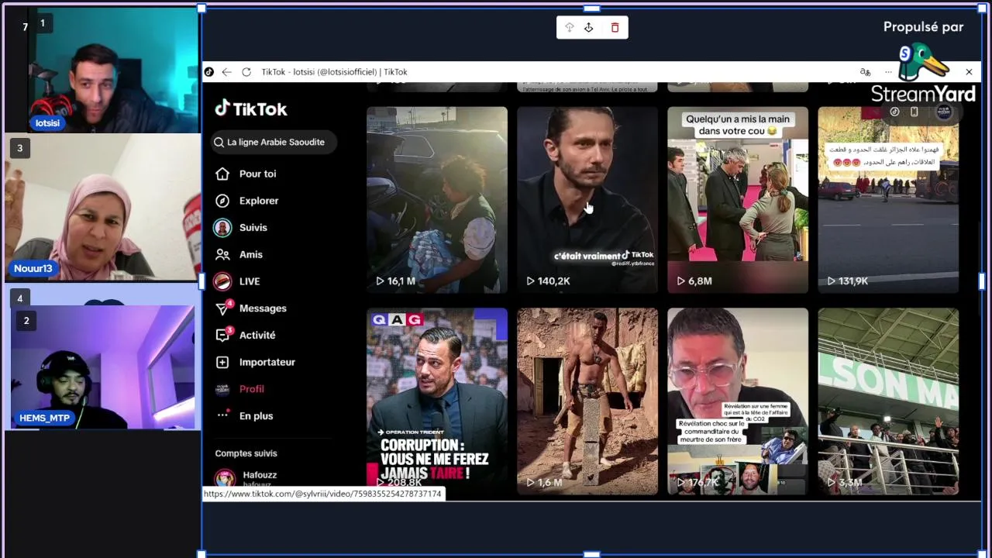992x558 pixels.
Task: Open the profile avatar at top right
Action: click(943, 112)
